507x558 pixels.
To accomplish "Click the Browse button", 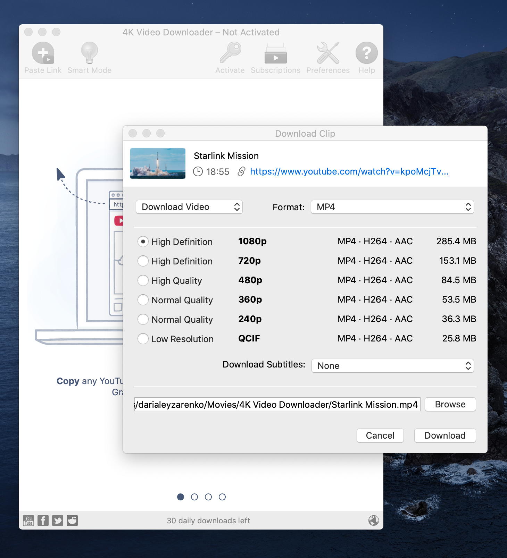I will pyautogui.click(x=450, y=404).
